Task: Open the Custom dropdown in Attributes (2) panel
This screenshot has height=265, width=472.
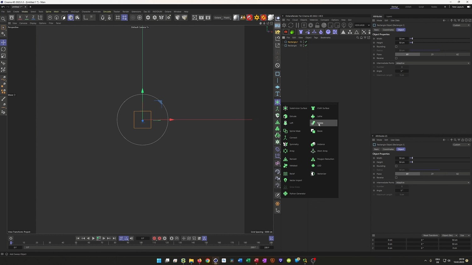Action: (461, 145)
